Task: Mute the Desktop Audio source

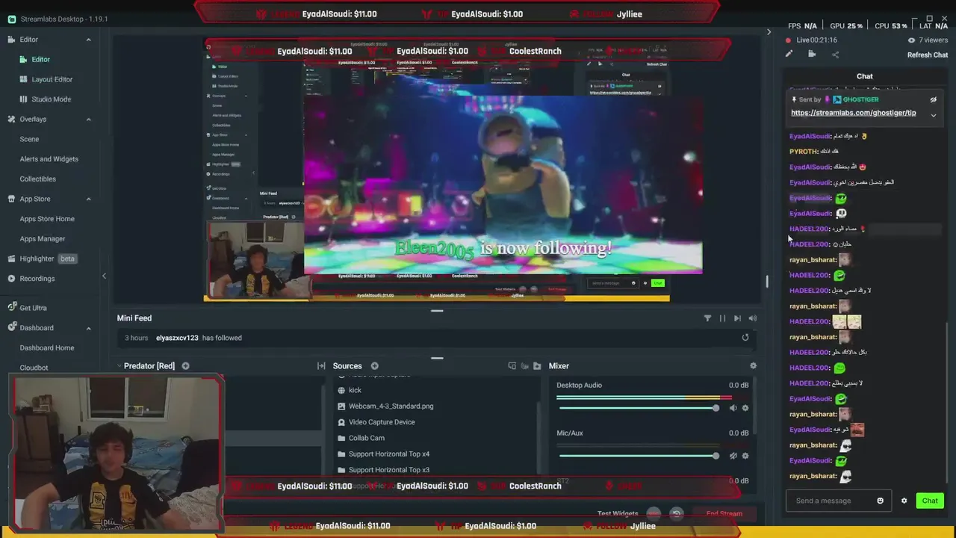Action: (x=733, y=408)
